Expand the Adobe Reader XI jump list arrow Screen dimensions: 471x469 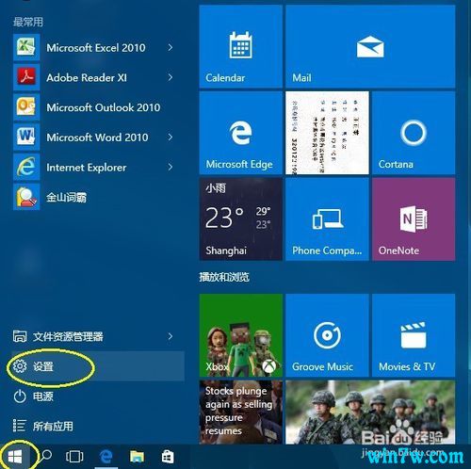(171, 77)
